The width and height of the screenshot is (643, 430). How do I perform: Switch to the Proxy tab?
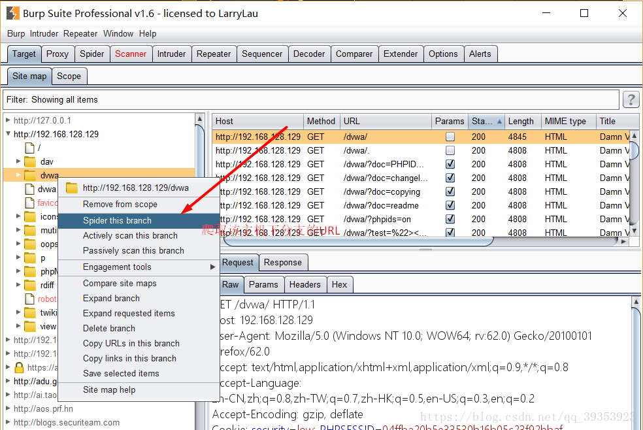(58, 54)
